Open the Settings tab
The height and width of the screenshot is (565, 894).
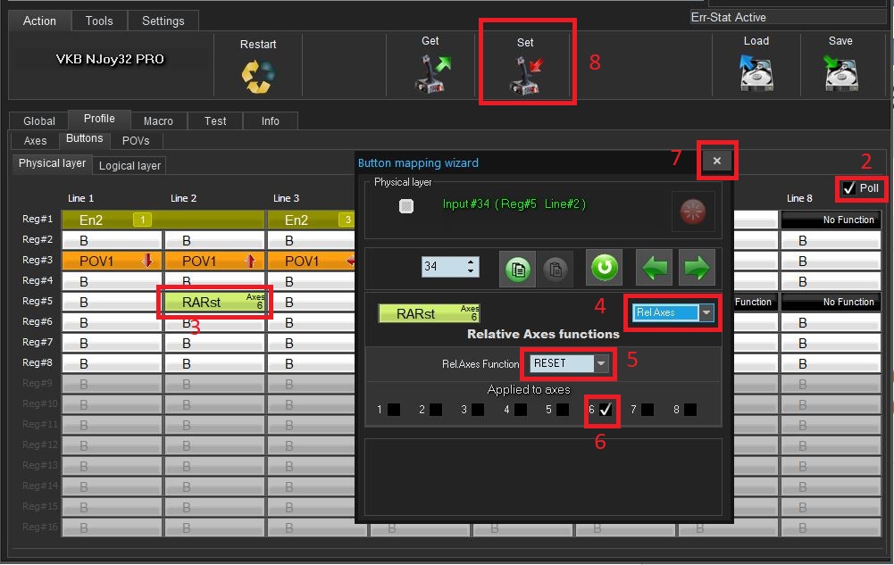(x=163, y=21)
